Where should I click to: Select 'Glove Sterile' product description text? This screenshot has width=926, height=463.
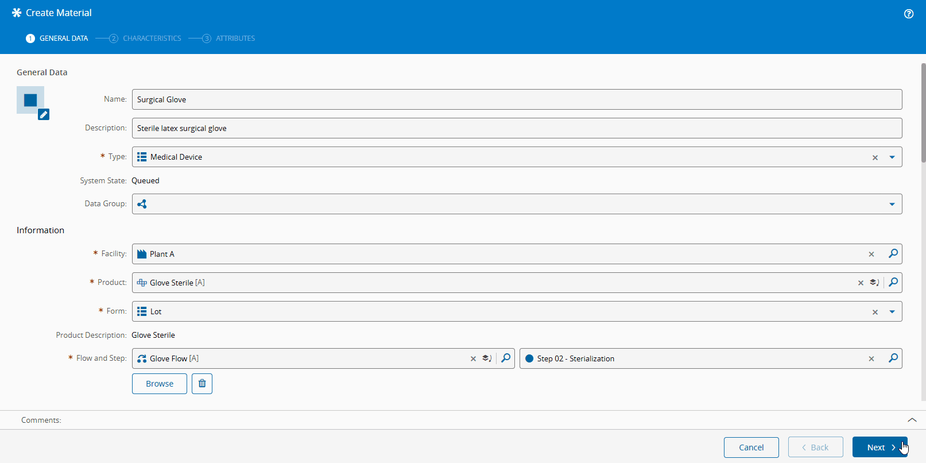pos(153,335)
